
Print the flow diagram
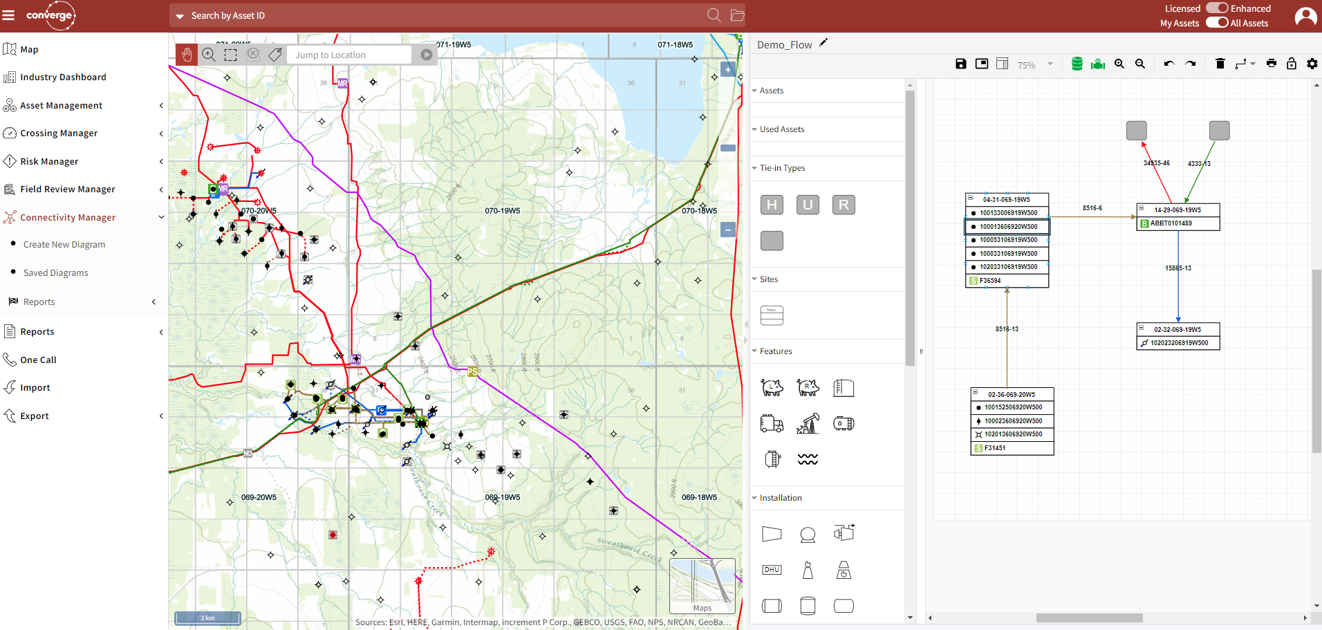click(x=1272, y=64)
